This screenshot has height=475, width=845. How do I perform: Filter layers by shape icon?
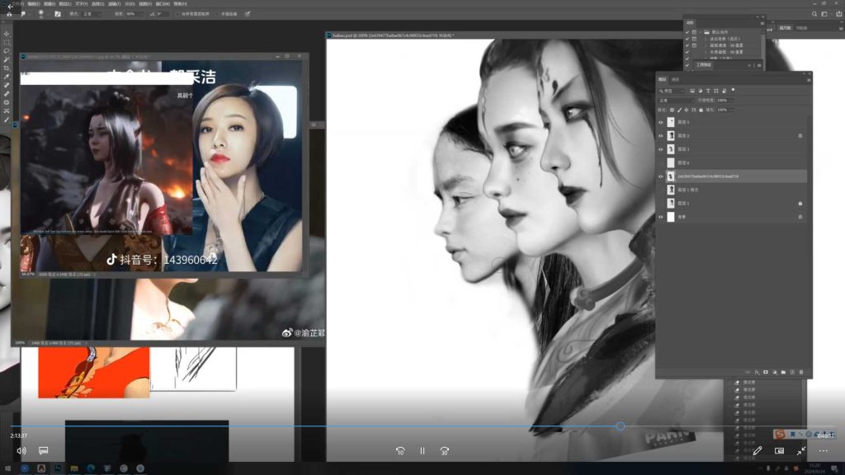716,91
